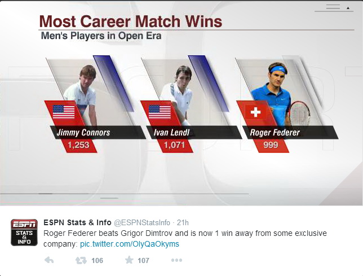Click the American flag beside Ivan Lendl
This screenshot has width=363, height=276.
[x=160, y=112]
